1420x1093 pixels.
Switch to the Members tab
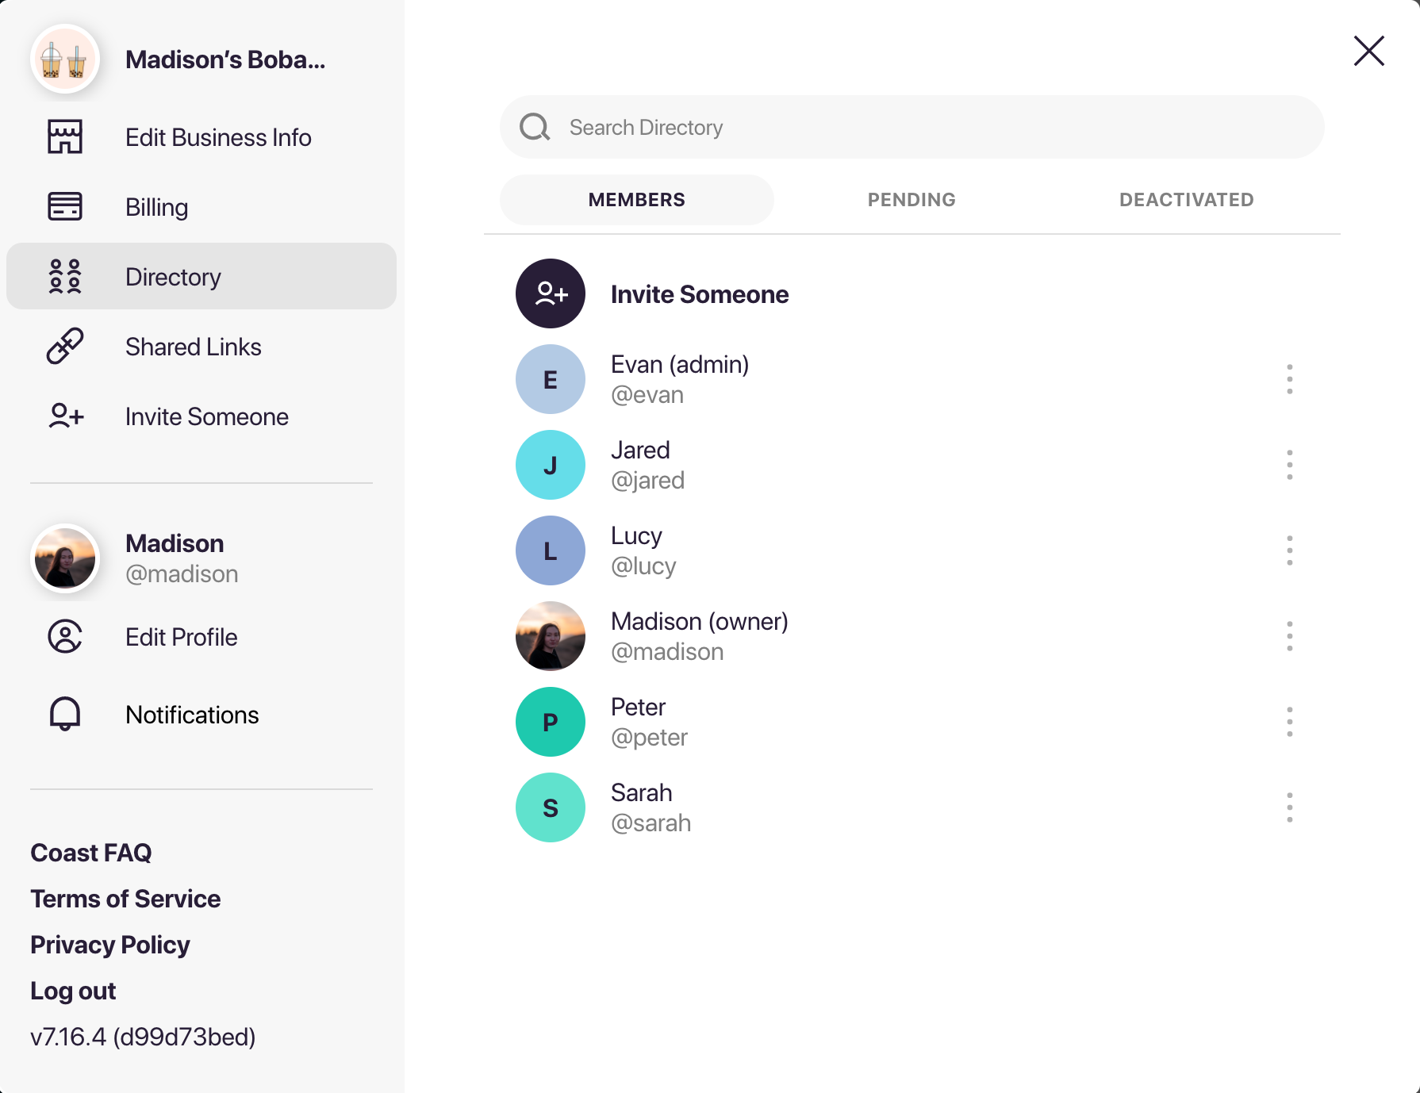point(637,200)
